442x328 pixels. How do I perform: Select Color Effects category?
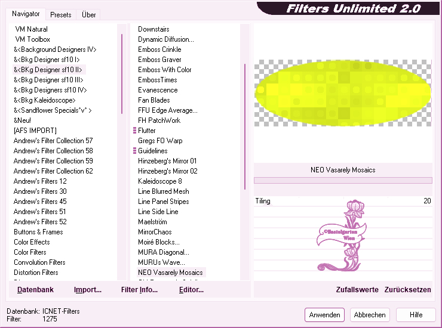32,242
